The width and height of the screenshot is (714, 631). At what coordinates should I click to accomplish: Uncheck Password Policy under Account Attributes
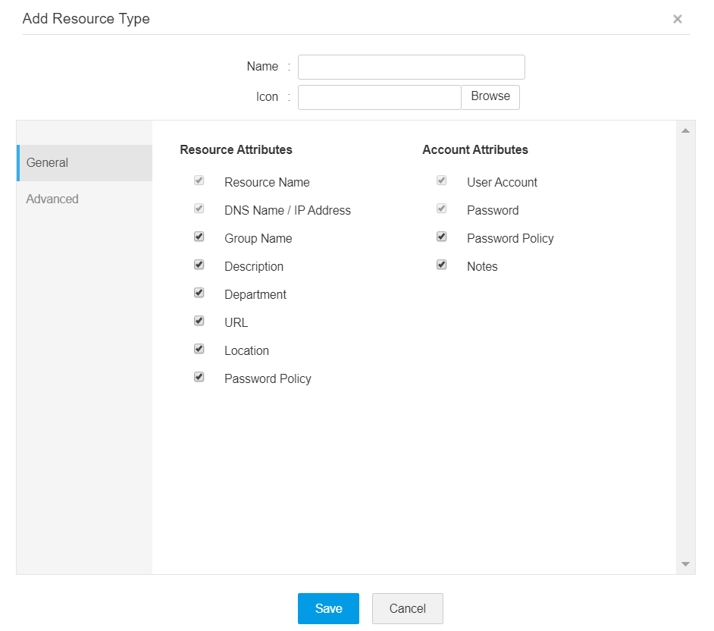[441, 237]
